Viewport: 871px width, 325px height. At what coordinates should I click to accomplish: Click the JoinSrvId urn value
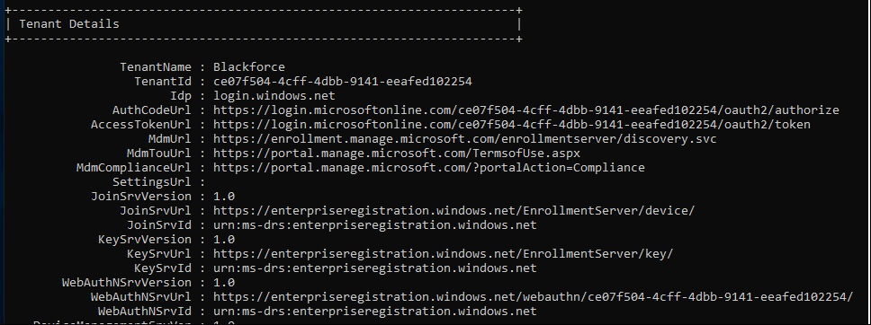(x=375, y=225)
